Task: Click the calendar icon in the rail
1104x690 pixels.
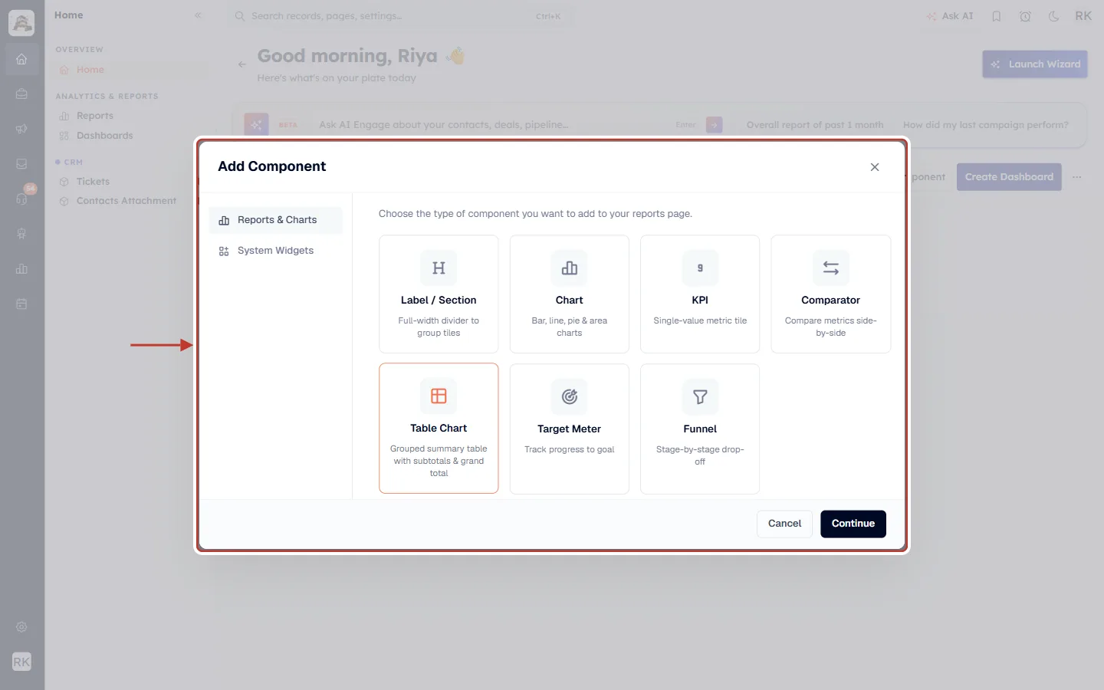Action: point(21,304)
